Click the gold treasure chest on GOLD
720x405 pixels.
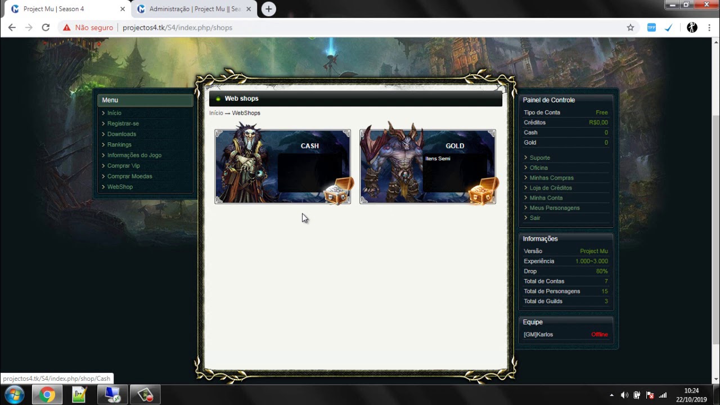(x=483, y=192)
